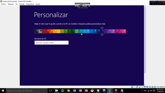Open Task View from the taskbar

coord(51,91)
